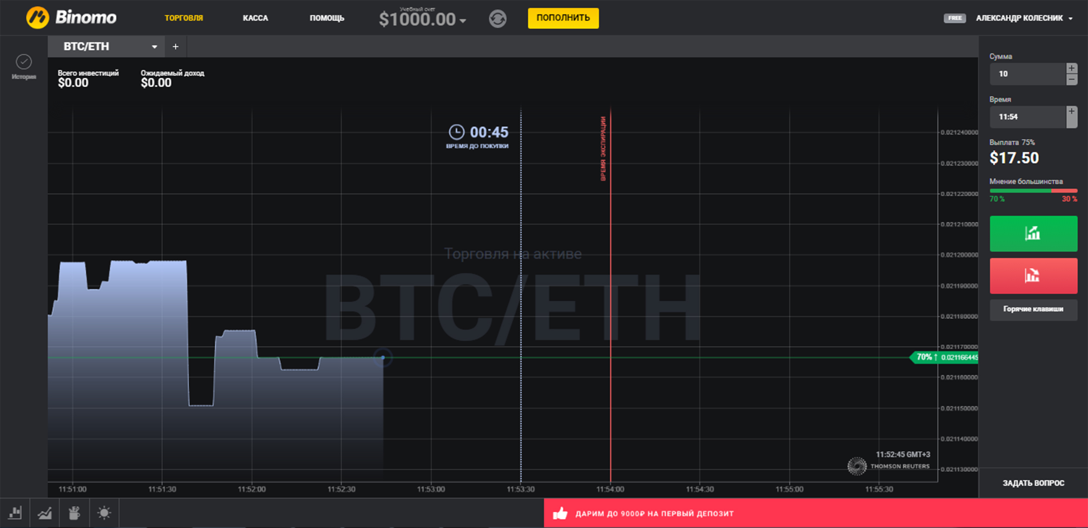Select the area line chart icon
The height and width of the screenshot is (528, 1088).
tap(44, 513)
